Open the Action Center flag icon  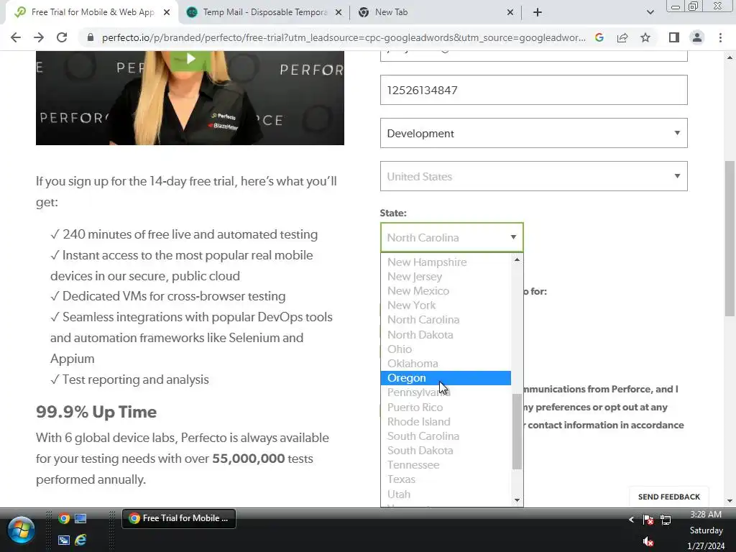coord(648,520)
